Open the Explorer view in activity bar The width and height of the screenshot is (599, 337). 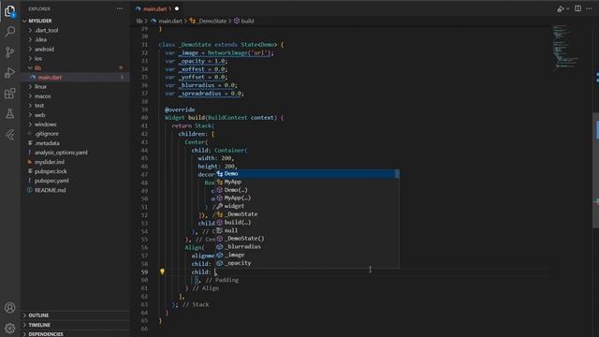coord(10,10)
